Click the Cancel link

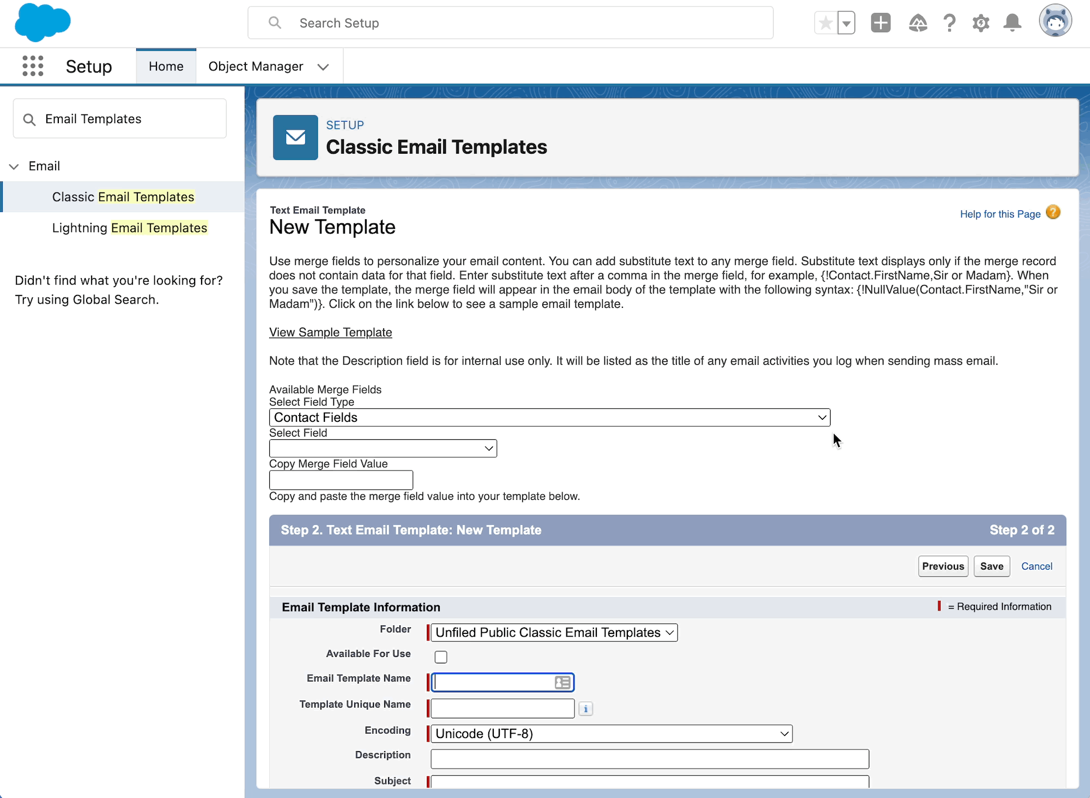(1037, 566)
